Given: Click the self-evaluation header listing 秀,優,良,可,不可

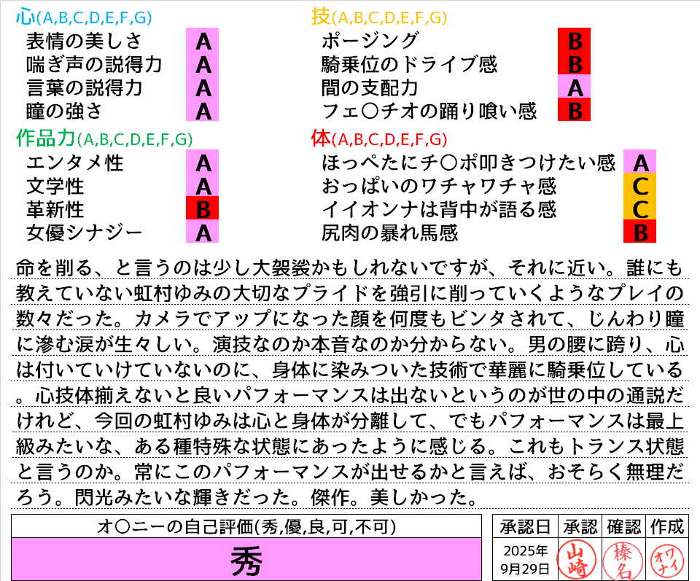Looking at the screenshot, I should (x=246, y=526).
